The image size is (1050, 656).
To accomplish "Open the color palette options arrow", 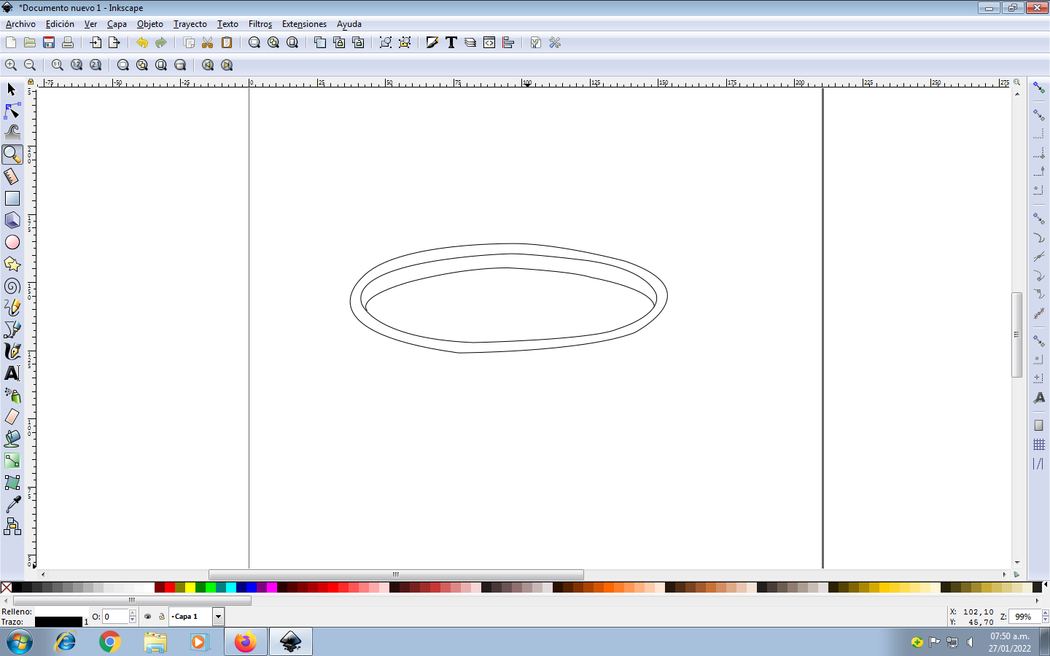I will click(1046, 585).
